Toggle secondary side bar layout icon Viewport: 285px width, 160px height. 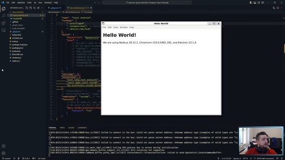[259, 3]
